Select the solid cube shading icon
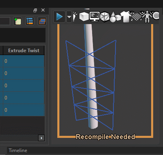Screen dimensions: 163x155 (x=84, y=17)
